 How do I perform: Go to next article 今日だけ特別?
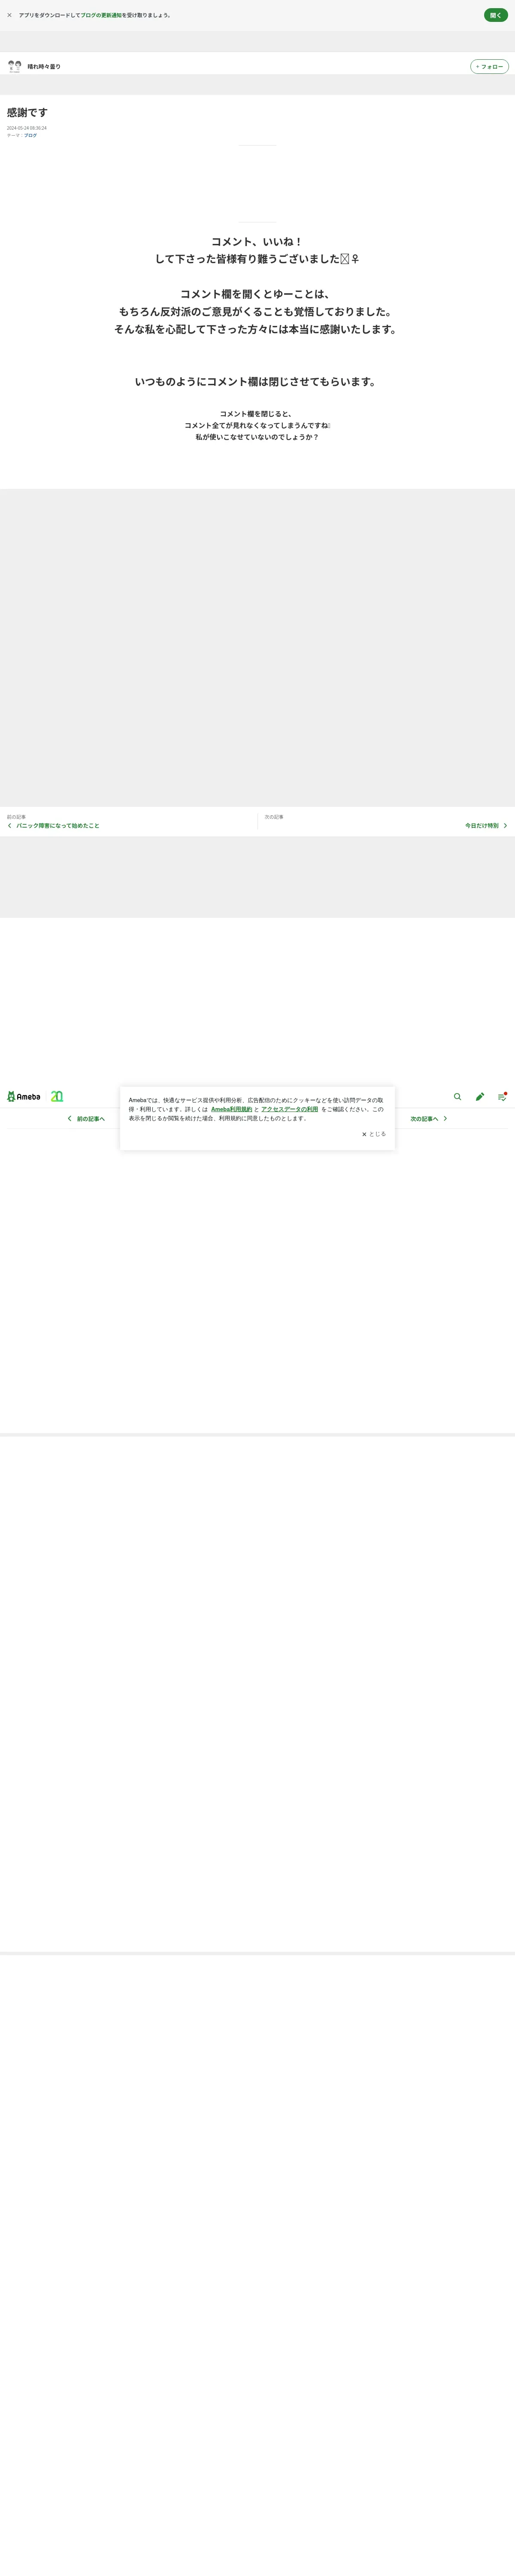coord(481,826)
